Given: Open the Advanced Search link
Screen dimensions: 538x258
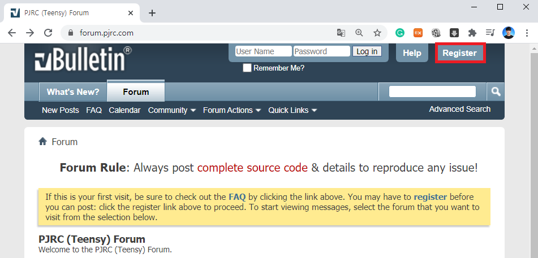Looking at the screenshot, I should [460, 109].
